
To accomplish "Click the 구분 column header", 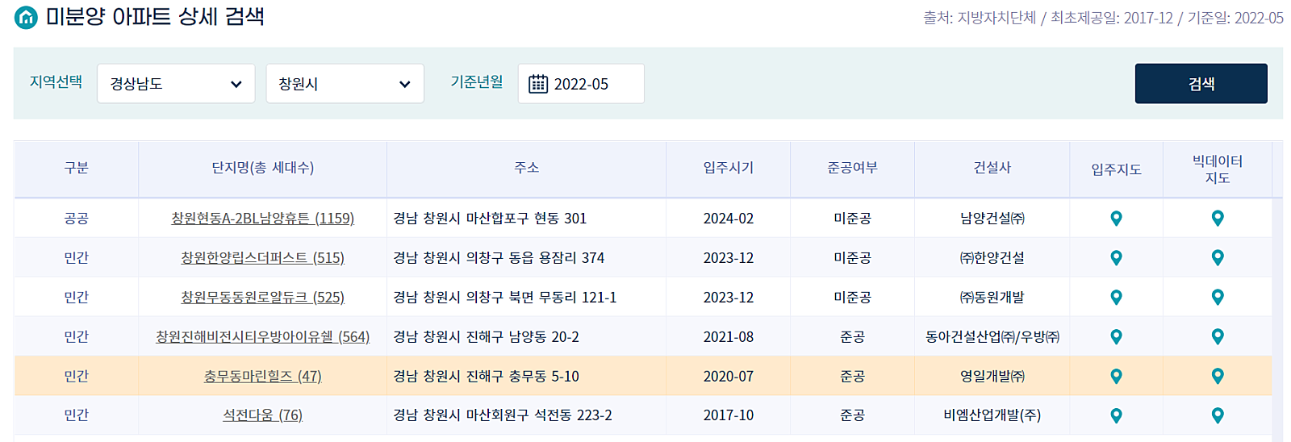I will point(77,169).
